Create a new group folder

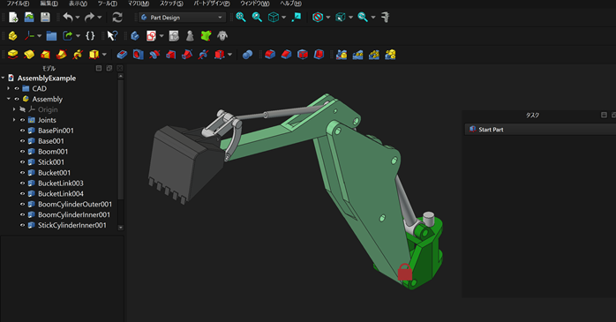(51, 36)
